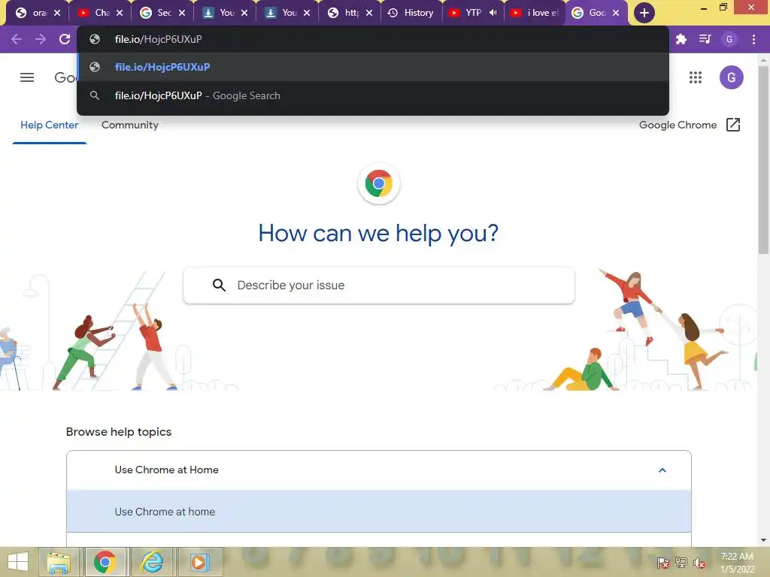Open the media player taskbar icon
The width and height of the screenshot is (770, 577).
coord(199,562)
